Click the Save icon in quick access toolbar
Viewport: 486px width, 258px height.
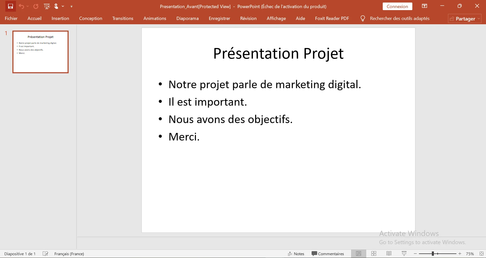coord(10,6)
